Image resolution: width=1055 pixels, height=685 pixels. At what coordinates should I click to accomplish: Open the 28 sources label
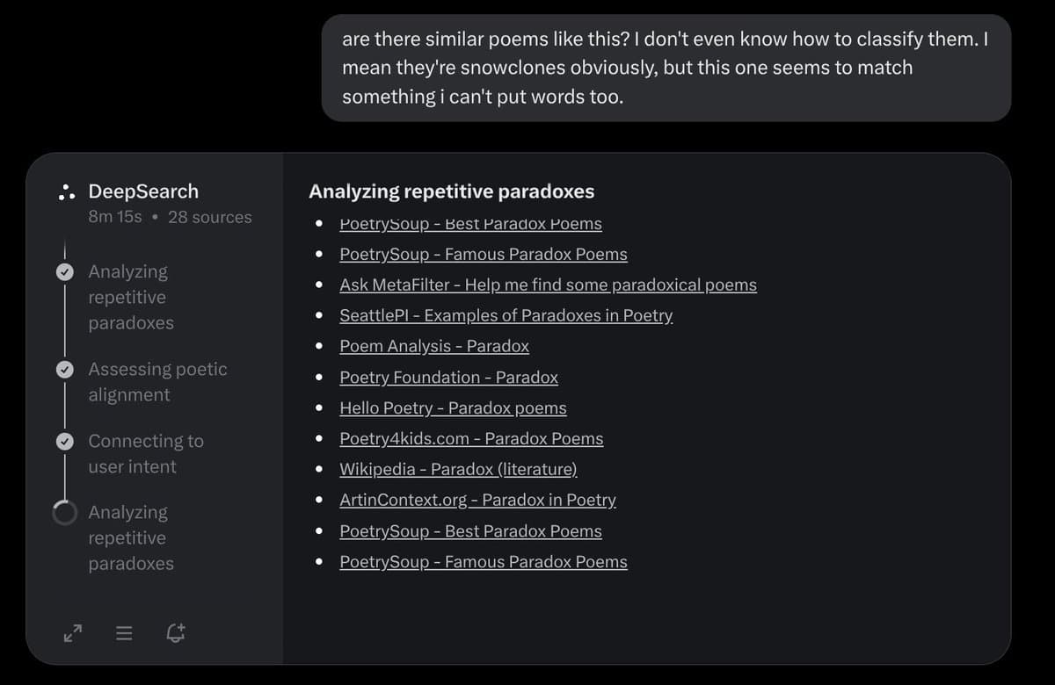[209, 217]
